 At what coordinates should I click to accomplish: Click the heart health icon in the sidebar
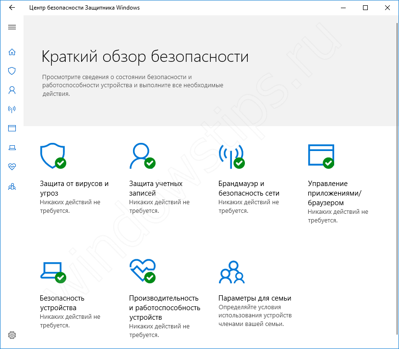click(x=12, y=167)
